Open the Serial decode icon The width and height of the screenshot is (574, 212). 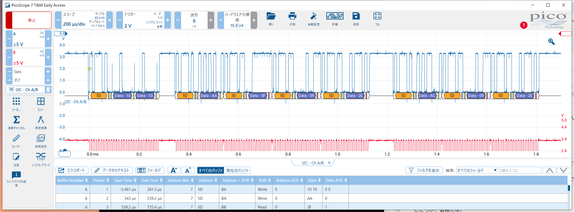41,157
